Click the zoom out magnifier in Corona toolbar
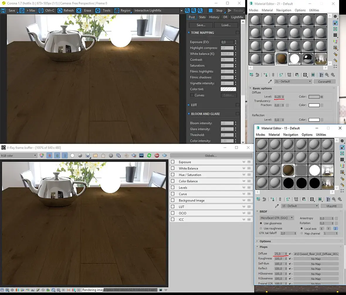The image size is (346, 295). (194, 10)
